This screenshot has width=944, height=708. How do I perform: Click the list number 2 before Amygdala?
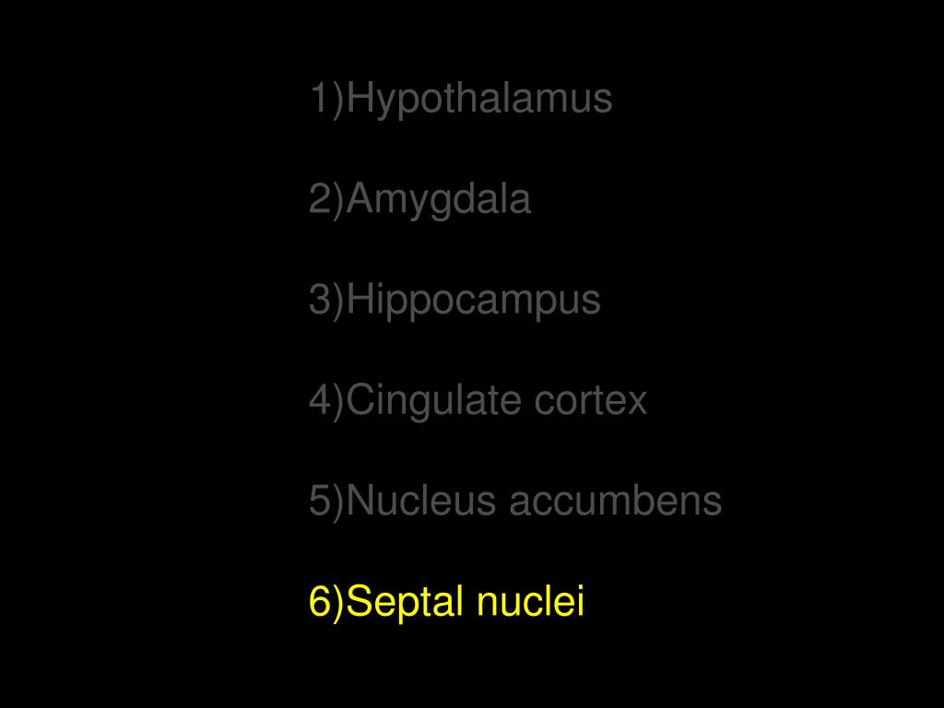pos(320,198)
